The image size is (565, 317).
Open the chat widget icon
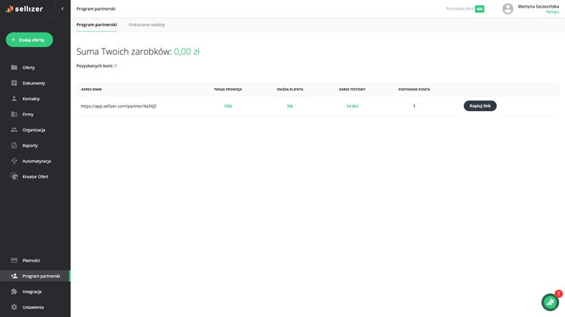tap(550, 303)
